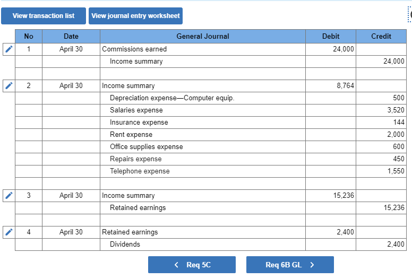The height and width of the screenshot is (279, 412).
Task: Go forward to Req 6B GL
Action: [290, 265]
